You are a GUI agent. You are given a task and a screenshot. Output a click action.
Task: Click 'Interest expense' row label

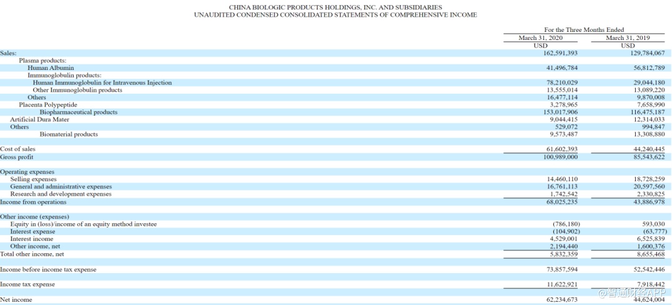click(x=33, y=231)
